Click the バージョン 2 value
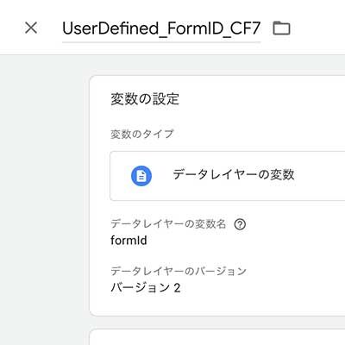Viewport: 345px width, 345px height. pyautogui.click(x=146, y=287)
